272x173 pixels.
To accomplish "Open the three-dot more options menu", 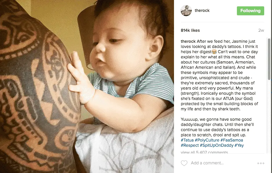I will coord(261,163).
